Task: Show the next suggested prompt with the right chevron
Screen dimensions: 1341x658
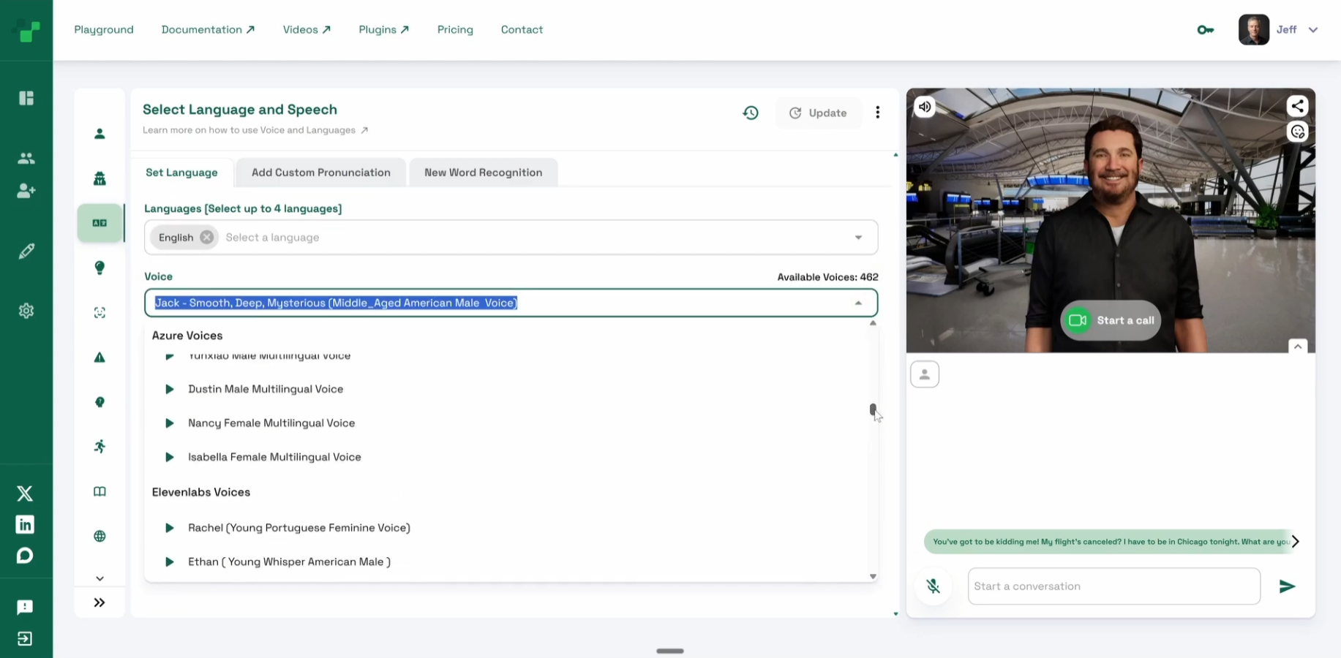Action: pyautogui.click(x=1296, y=542)
